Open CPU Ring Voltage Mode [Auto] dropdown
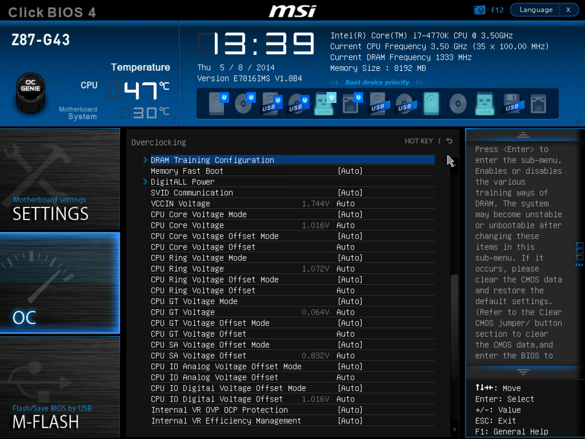585x439 pixels. click(x=350, y=258)
